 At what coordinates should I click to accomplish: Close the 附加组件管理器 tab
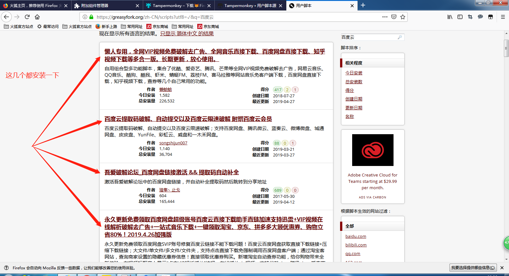pyautogui.click(x=137, y=5)
